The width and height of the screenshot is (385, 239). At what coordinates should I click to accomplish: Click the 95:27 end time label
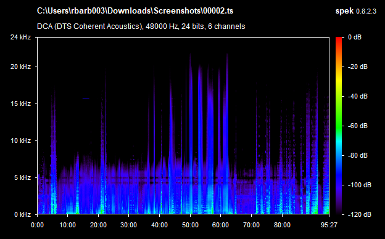click(x=329, y=225)
